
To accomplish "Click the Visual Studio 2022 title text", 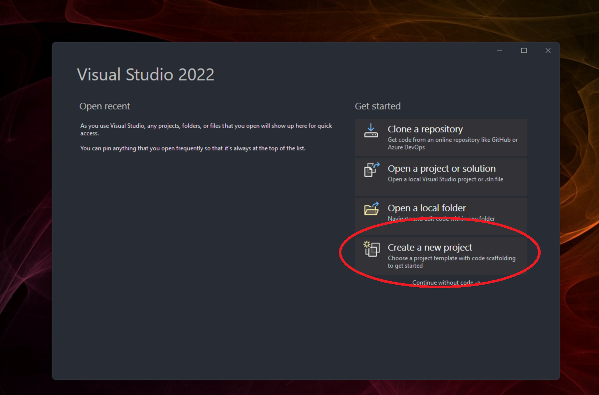I will [x=146, y=74].
